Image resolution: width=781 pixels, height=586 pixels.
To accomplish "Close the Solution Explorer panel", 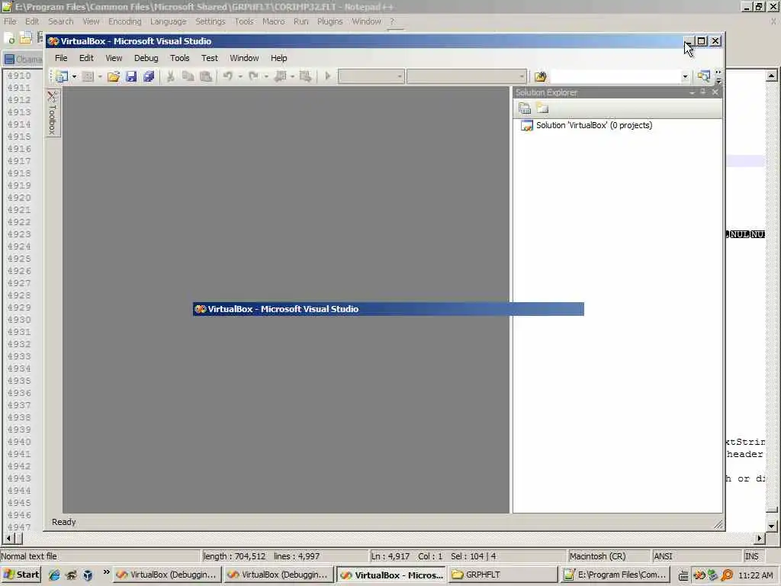I will [715, 92].
